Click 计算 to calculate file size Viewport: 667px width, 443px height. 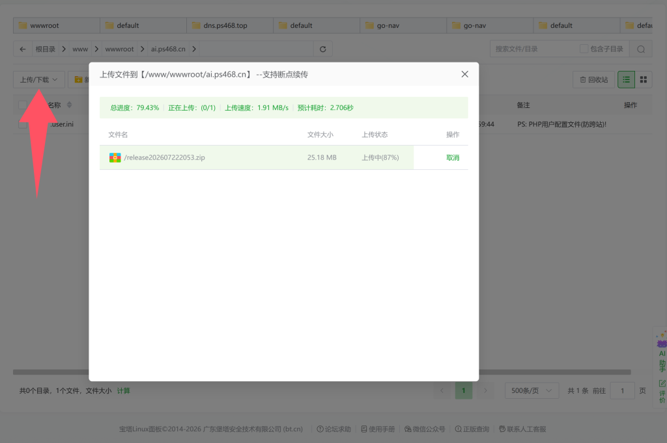(x=123, y=391)
